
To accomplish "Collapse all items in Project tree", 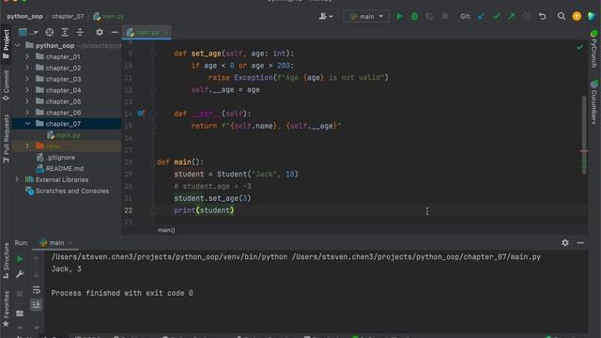I will 80,33.
